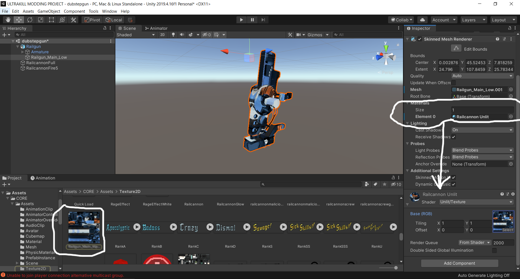Open Mesh object picker circle
This screenshot has height=279, width=520.
click(x=511, y=90)
